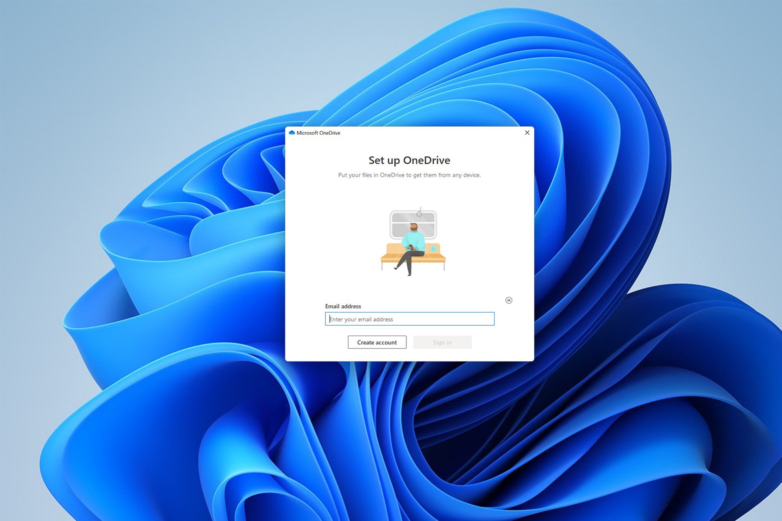
Task: Click the Create account button
Action: coord(377,342)
